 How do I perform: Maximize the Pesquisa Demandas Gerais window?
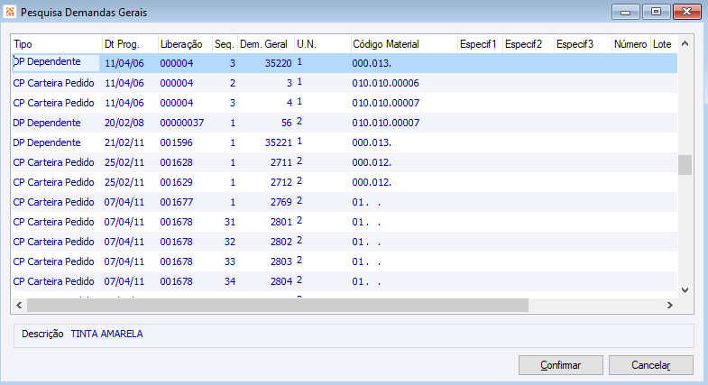pyautogui.click(x=656, y=13)
